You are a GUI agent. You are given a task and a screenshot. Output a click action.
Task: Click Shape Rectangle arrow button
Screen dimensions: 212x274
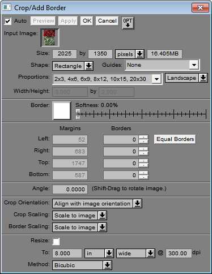pyautogui.click(x=88, y=66)
